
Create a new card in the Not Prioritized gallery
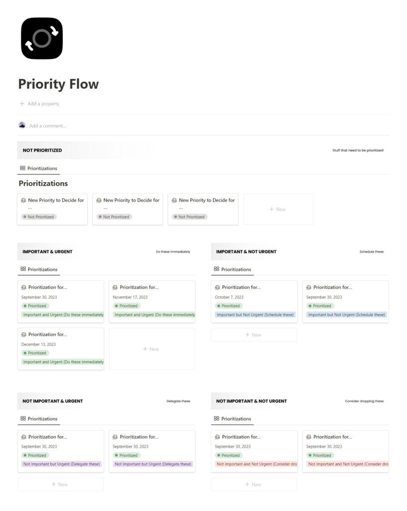[x=278, y=209]
